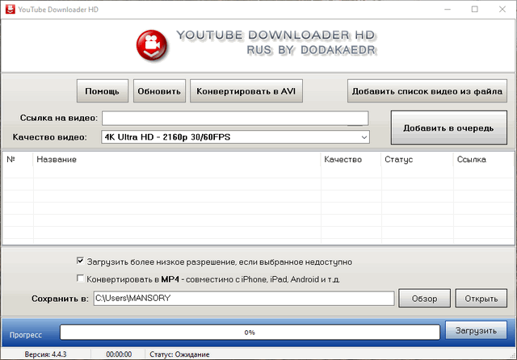Click the Обзор browse button
The image size is (517, 360).
click(x=424, y=299)
